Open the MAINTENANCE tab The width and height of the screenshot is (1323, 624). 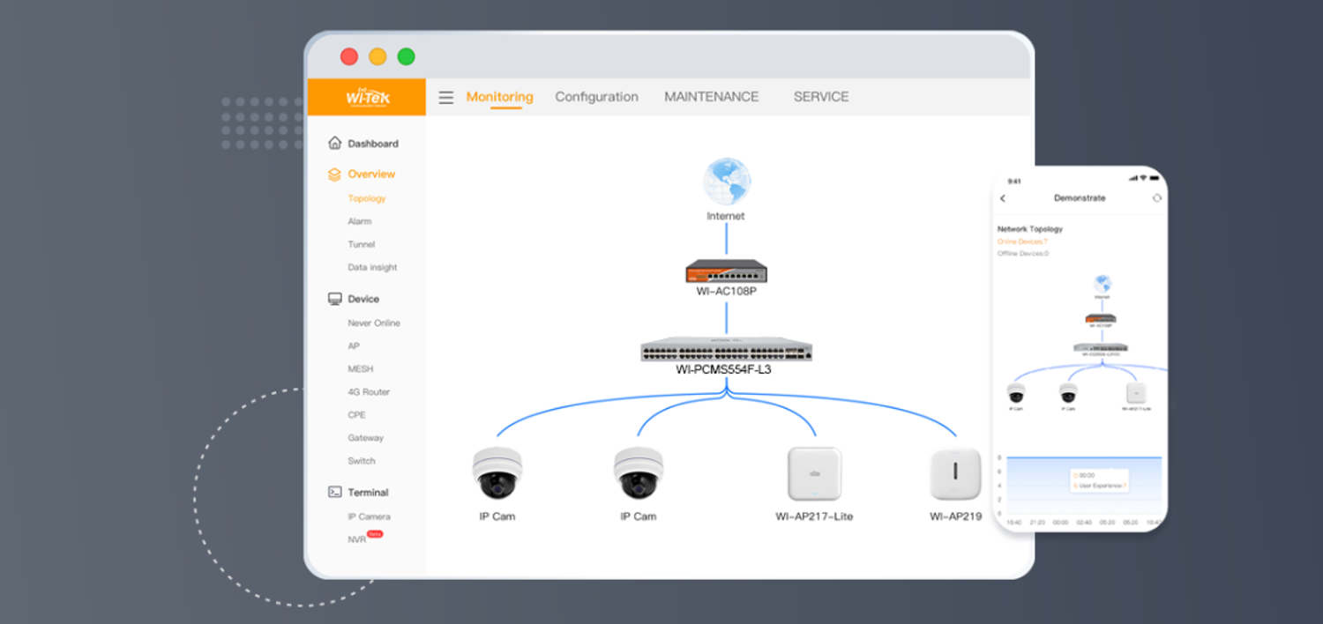click(x=711, y=97)
